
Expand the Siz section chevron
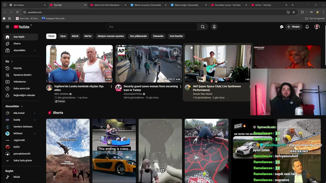point(12,62)
